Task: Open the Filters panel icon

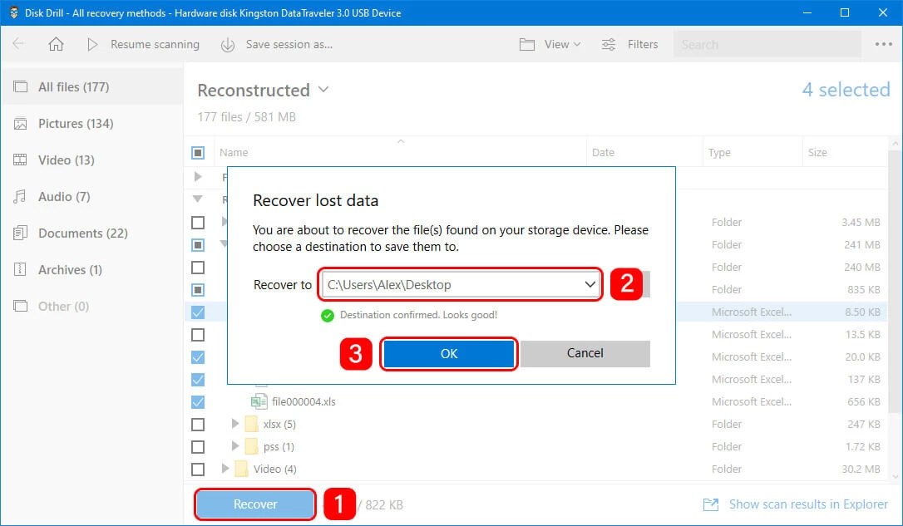Action: coord(609,44)
